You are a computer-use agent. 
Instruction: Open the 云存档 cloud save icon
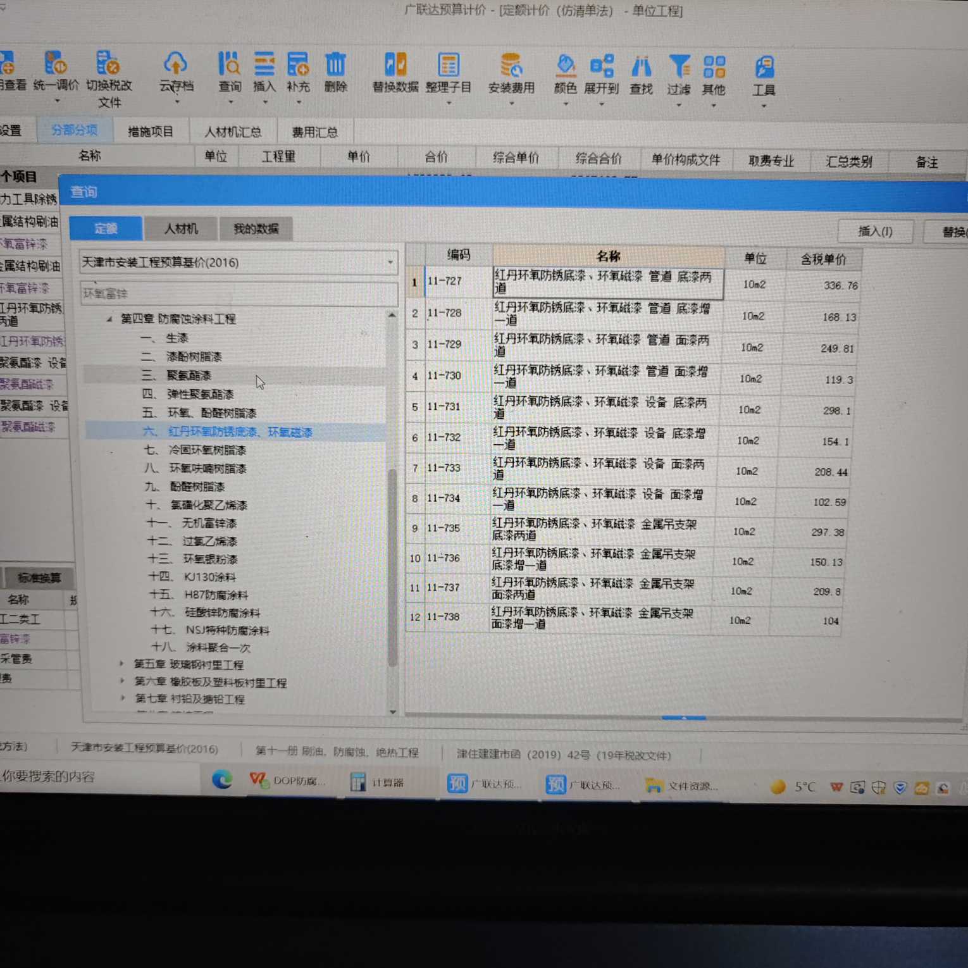[x=175, y=63]
